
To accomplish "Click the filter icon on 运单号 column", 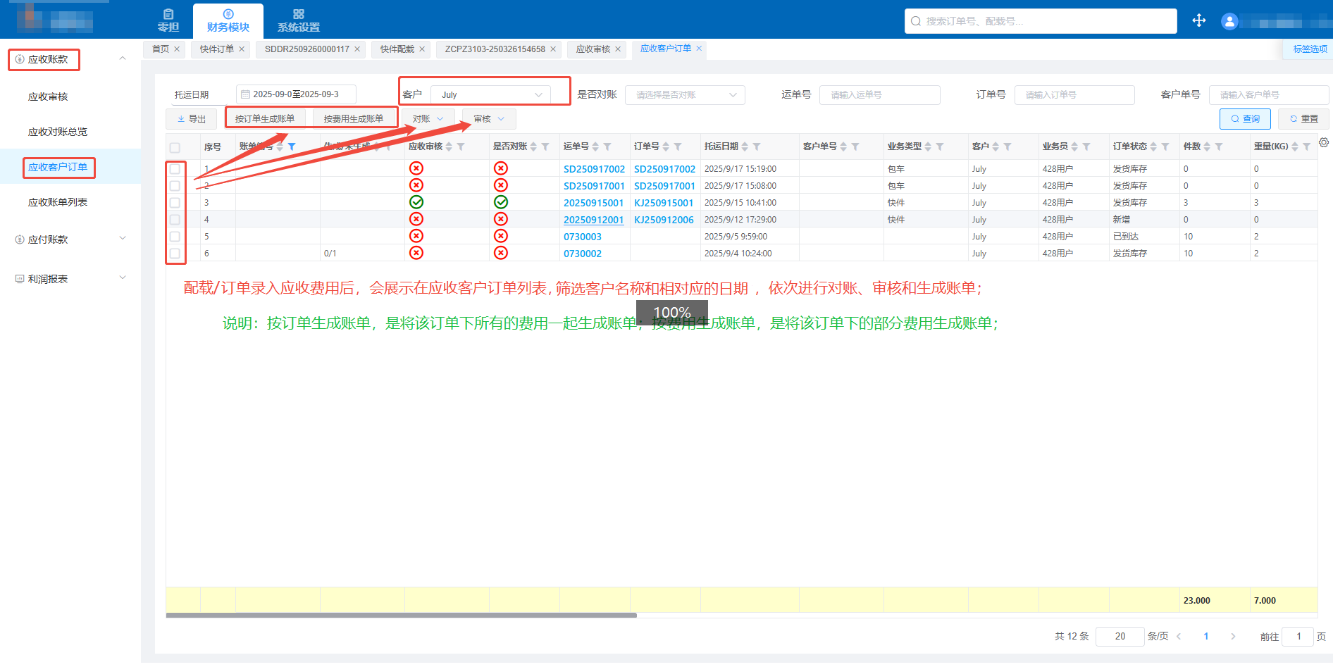I will tap(607, 147).
